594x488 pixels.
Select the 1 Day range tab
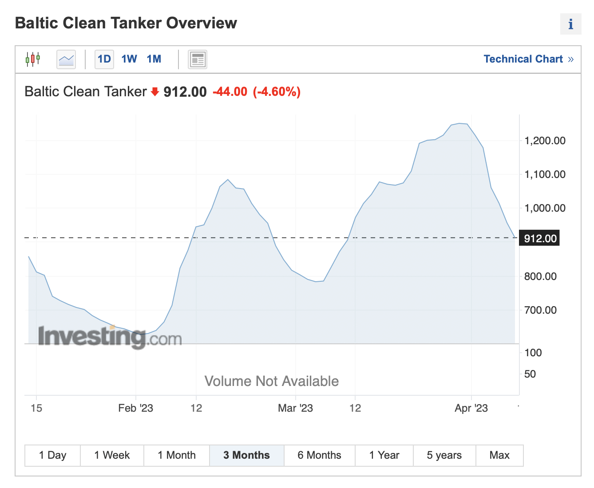click(x=52, y=455)
